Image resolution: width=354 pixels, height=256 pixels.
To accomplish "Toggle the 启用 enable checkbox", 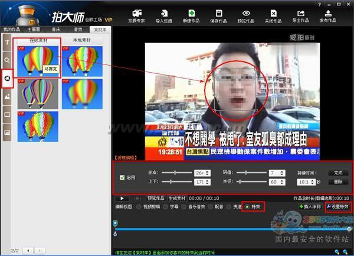I will 122,177.
